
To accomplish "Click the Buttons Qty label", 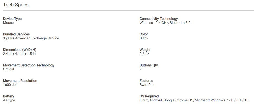I will pos(149,65).
